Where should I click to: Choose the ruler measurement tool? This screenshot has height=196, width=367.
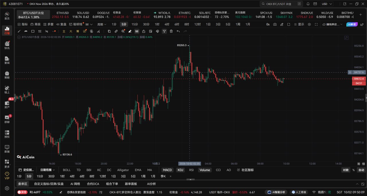coord(116,31)
